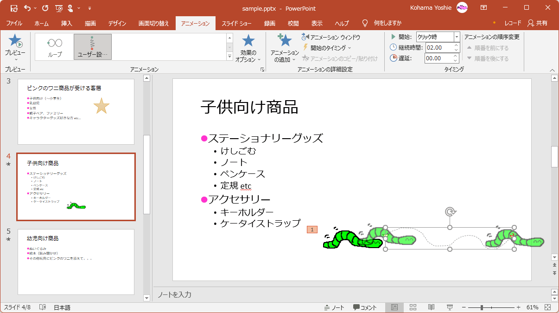Toggle Comments (コメント) in the status bar
This screenshot has width=559, height=313.
(365, 307)
